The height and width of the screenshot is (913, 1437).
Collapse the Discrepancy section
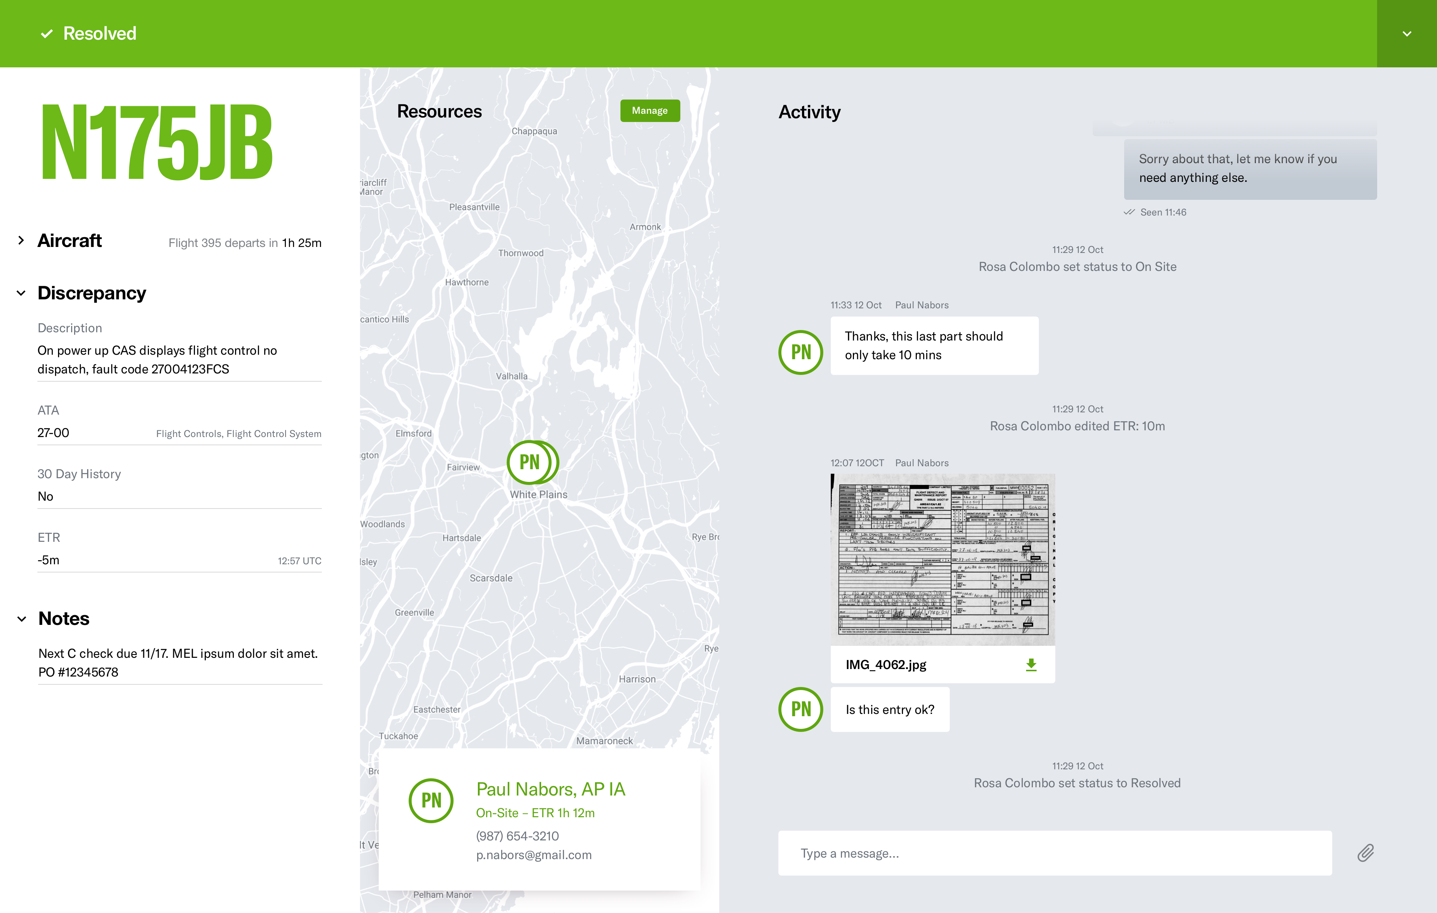click(21, 293)
